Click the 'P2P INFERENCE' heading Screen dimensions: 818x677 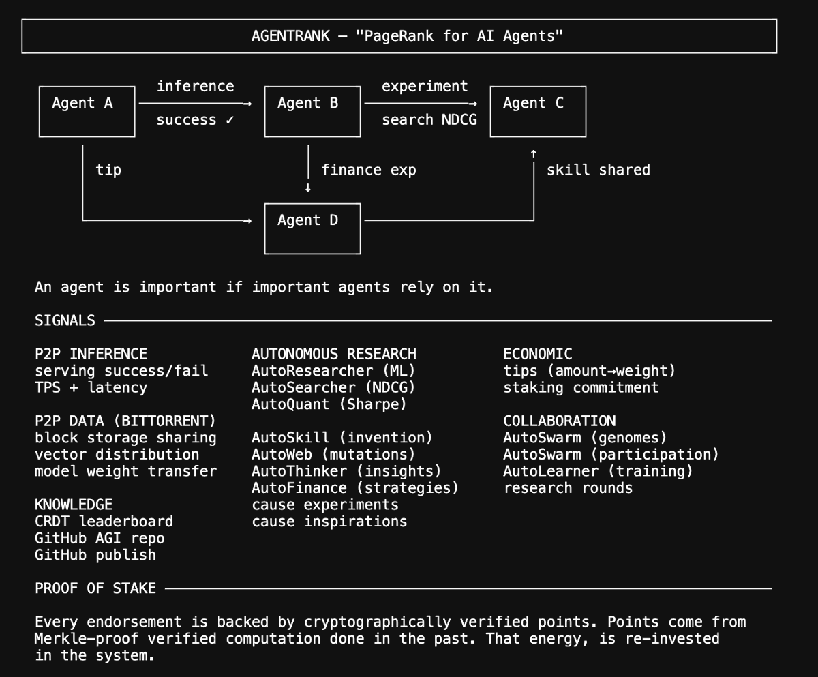(91, 354)
